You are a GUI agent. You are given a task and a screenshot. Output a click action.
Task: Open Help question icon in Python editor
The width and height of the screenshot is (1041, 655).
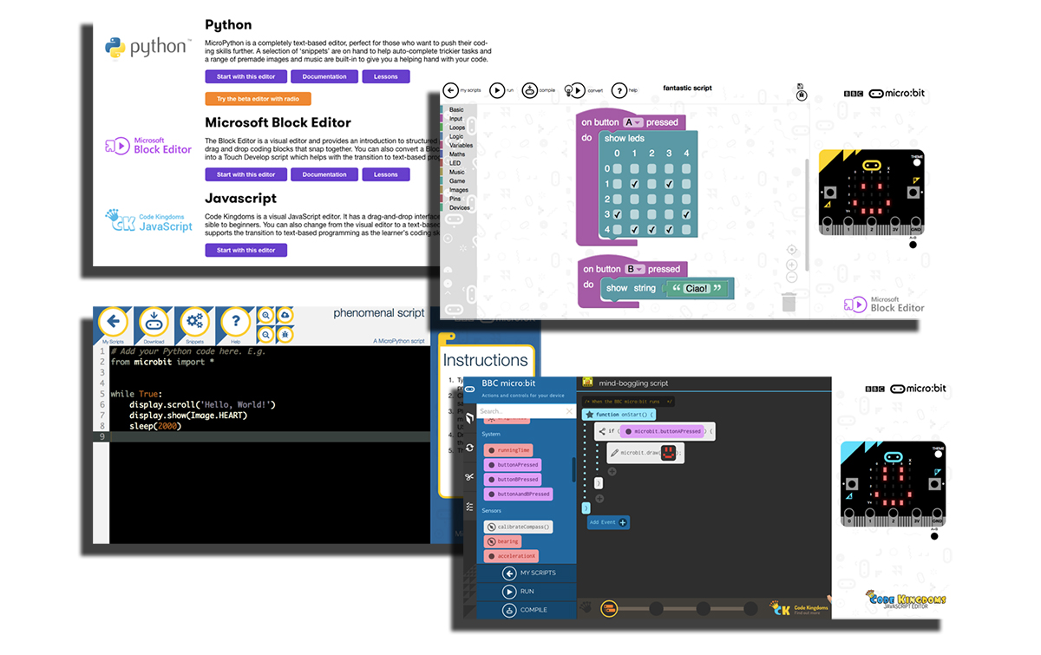click(235, 322)
